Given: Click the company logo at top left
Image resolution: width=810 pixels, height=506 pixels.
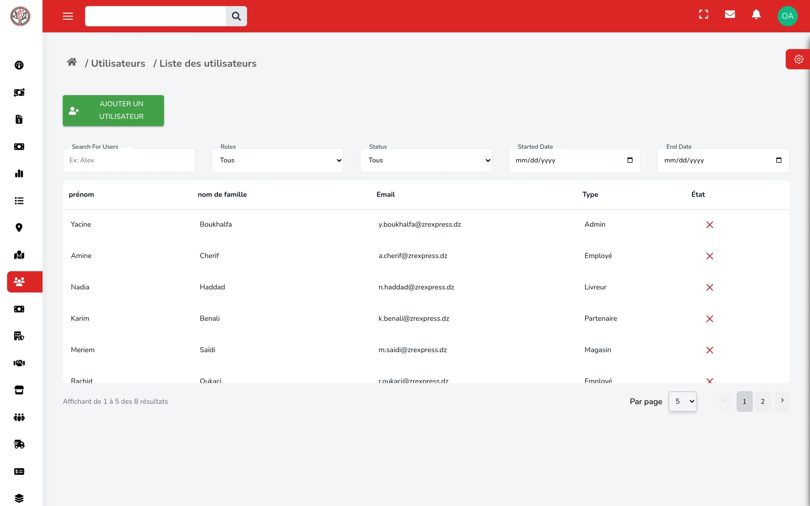Looking at the screenshot, I should 20,16.
